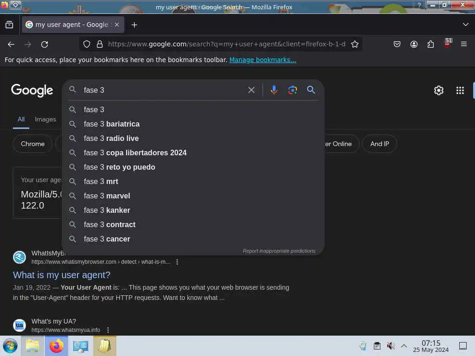Click 'Report inappropriate predictions' link
This screenshot has width=475, height=356.
279,251
